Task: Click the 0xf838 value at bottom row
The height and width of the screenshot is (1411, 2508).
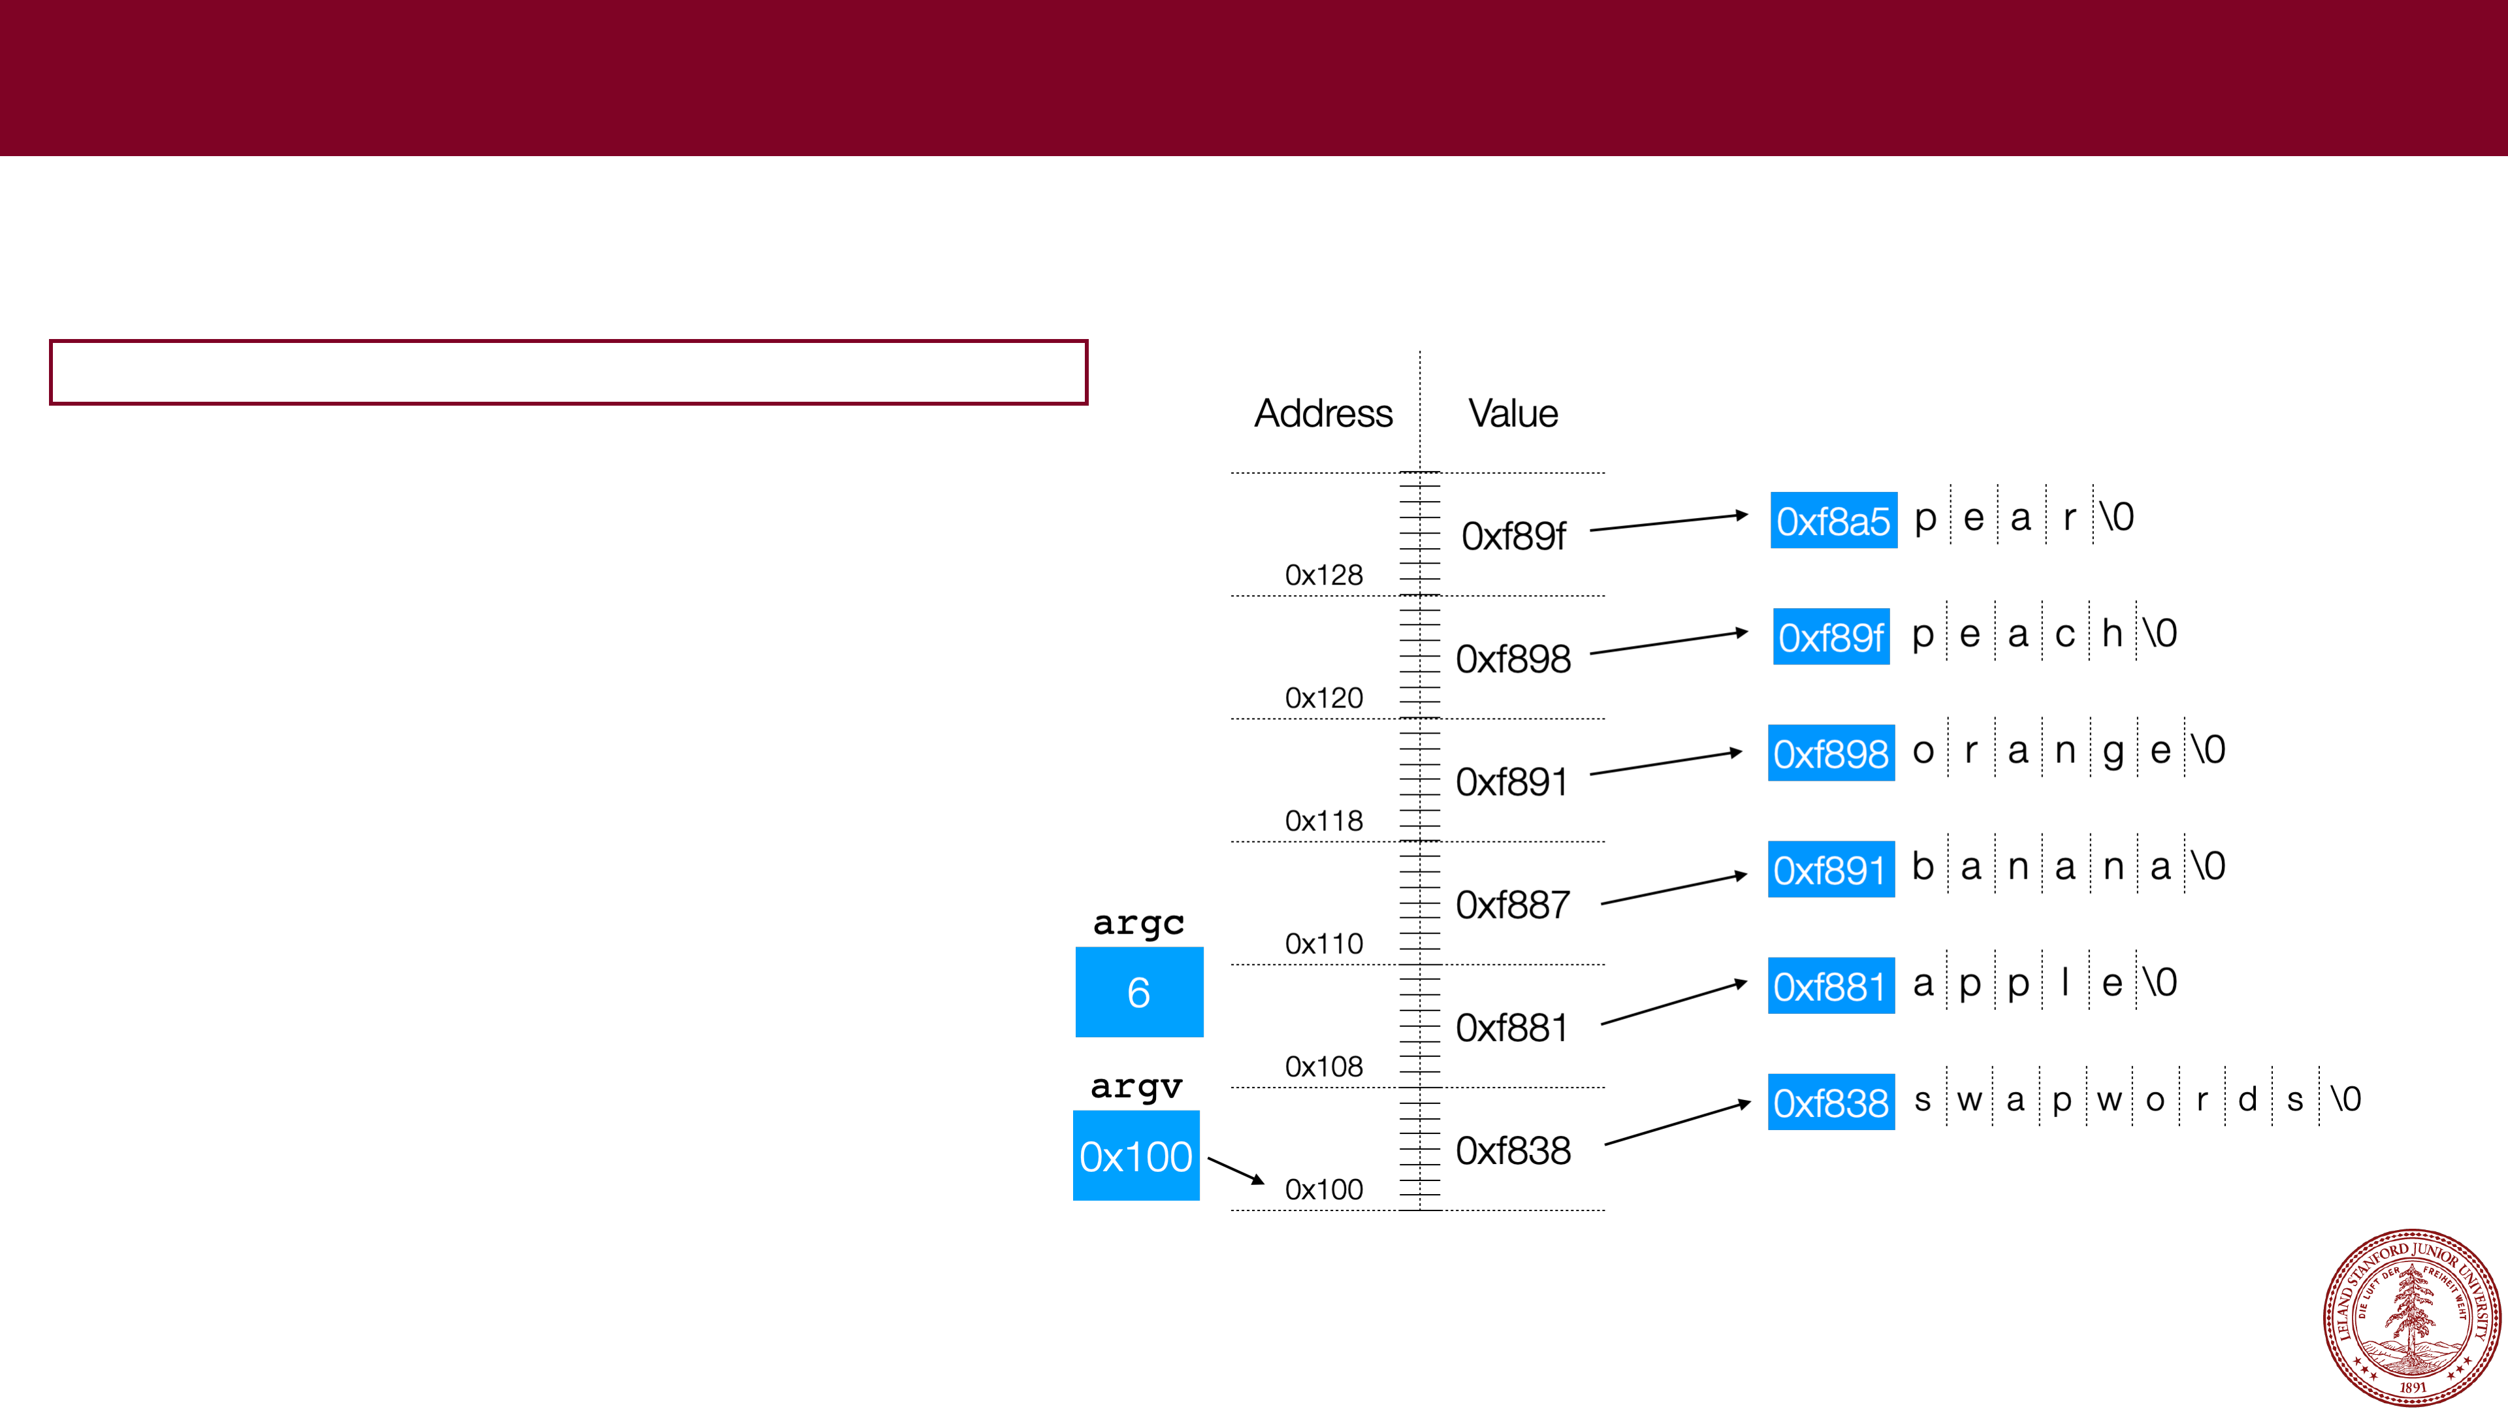Action: tap(1512, 1151)
